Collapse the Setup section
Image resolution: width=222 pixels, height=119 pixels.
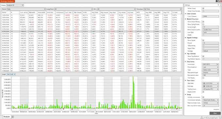185,95
